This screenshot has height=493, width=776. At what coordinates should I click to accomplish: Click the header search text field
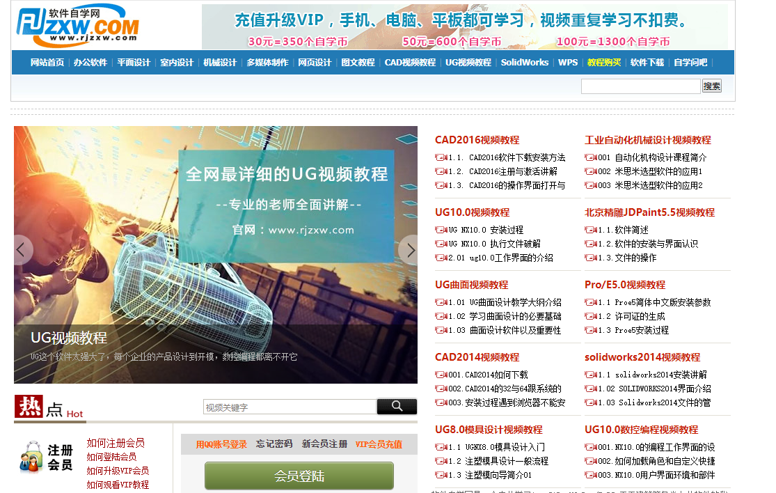pos(640,86)
